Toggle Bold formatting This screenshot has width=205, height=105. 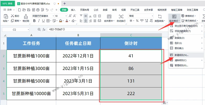tap(34, 21)
